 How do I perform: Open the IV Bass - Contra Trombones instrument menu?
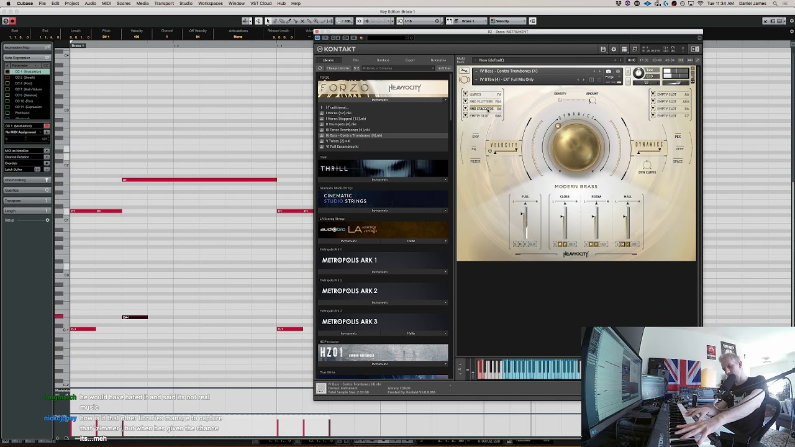coord(476,71)
